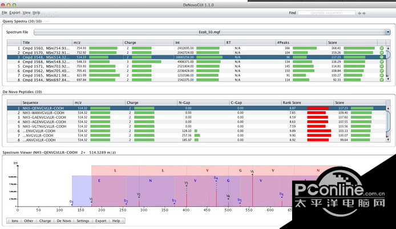Select peptide NH3-QENVGVLLR-COOH
Image resolution: width=396 pixels, height=229 pixels.
[x=196, y=108]
